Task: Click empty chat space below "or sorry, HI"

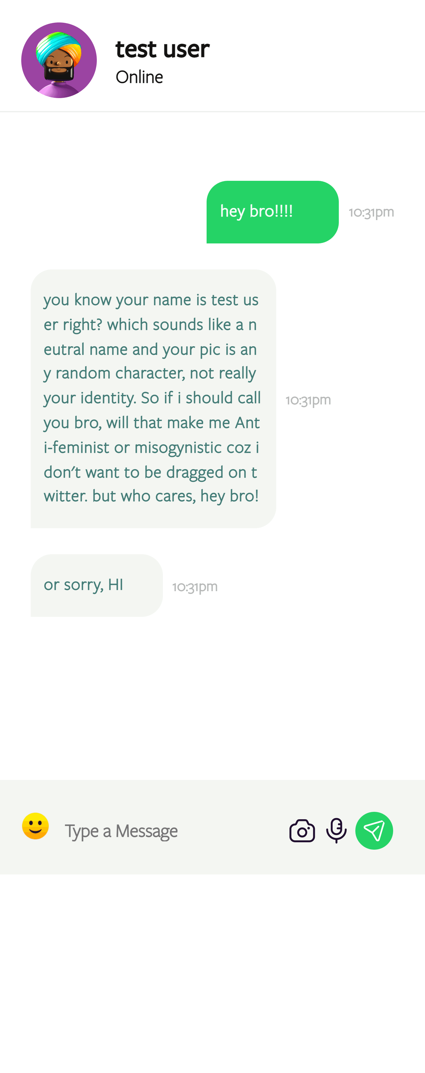Action: tap(212, 700)
